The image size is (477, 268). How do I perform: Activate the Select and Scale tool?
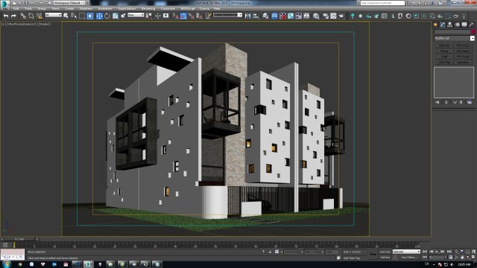[x=116, y=16]
